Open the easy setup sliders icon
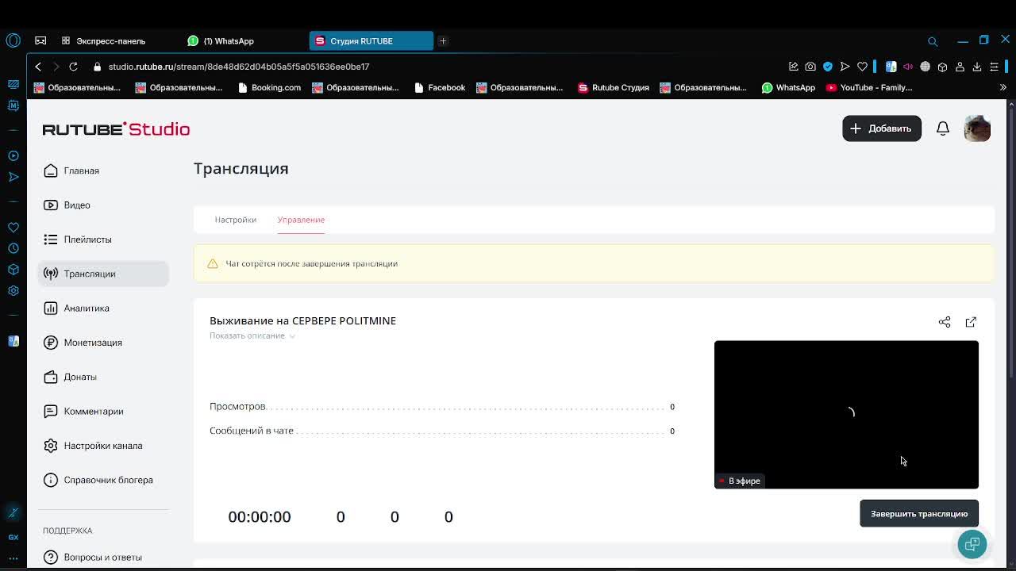The height and width of the screenshot is (571, 1016). point(994,67)
